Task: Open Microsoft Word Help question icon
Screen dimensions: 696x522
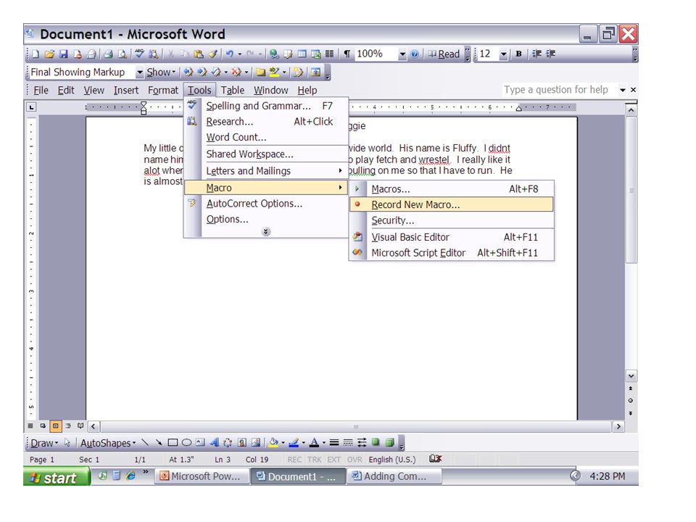Action: pyautogui.click(x=415, y=54)
